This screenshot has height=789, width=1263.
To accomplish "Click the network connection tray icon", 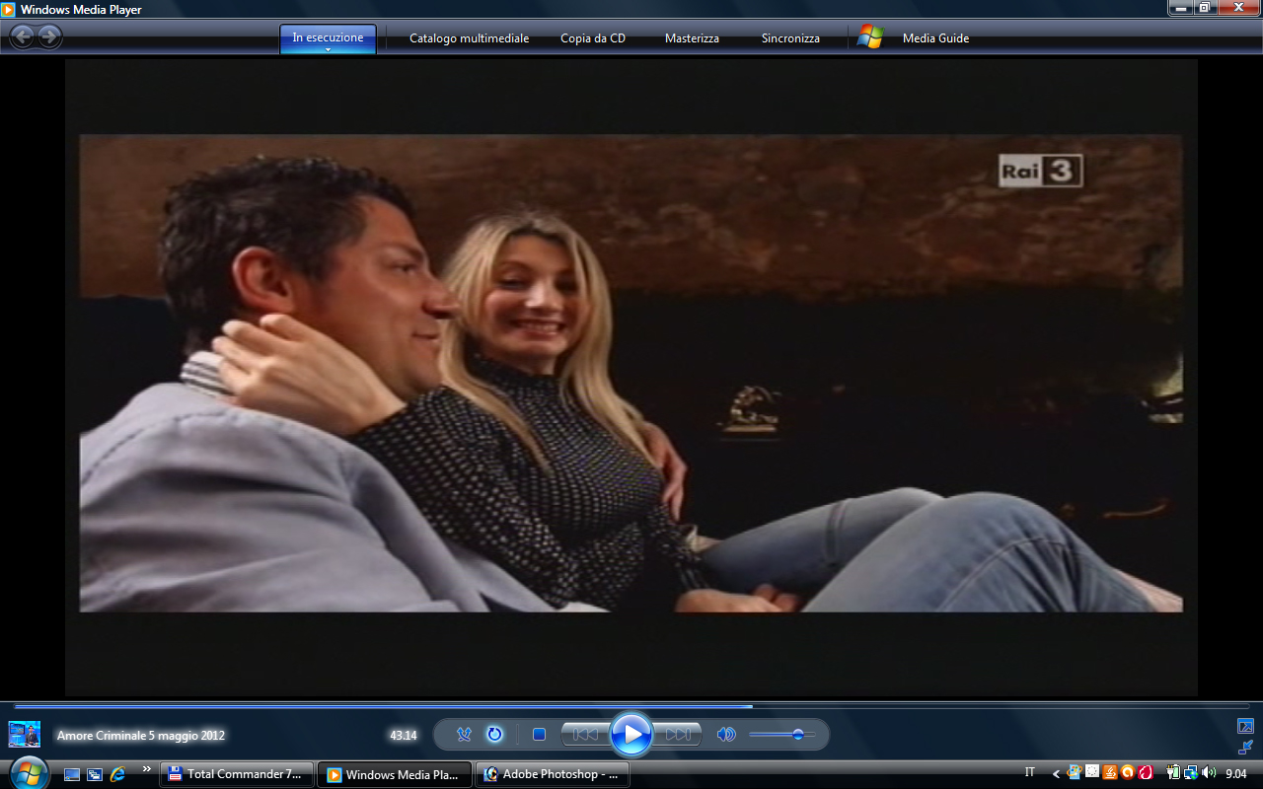I will click(1191, 773).
